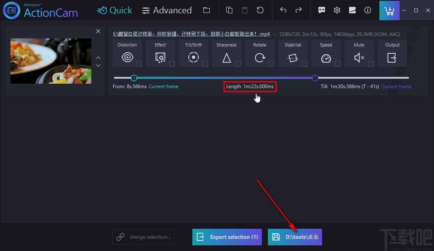
Task: Click the end trim handle on timeline
Action: click(315, 78)
